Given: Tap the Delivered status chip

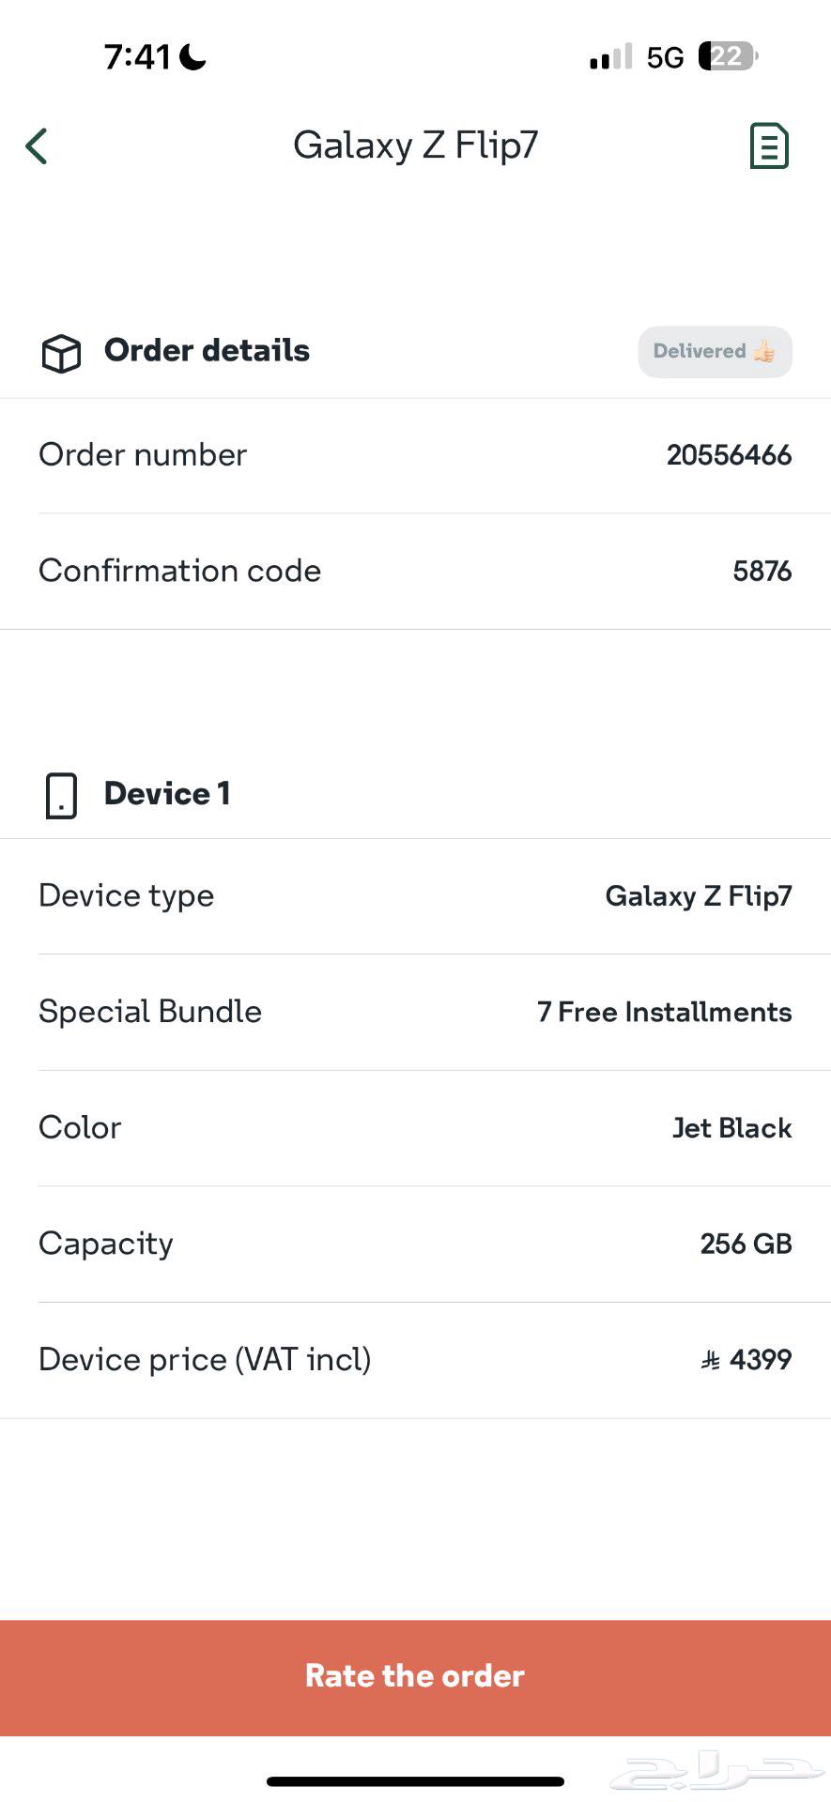Looking at the screenshot, I should coord(715,351).
